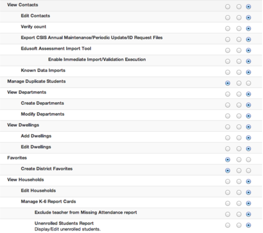
Task: Click the 'Add Dwellings' label
Action: pyautogui.click(x=36, y=136)
